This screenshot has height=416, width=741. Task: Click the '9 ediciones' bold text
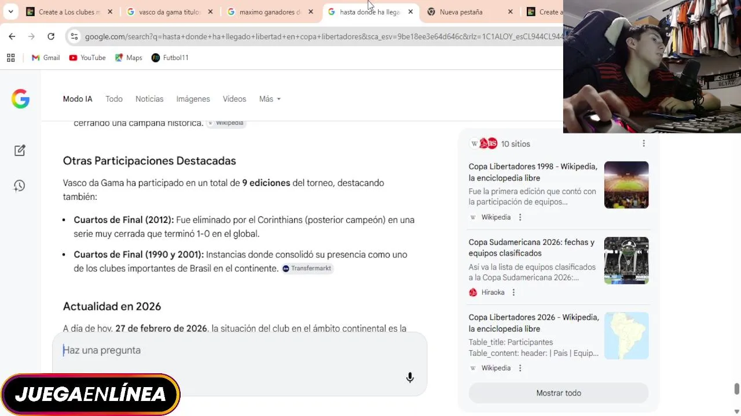pyautogui.click(x=266, y=183)
